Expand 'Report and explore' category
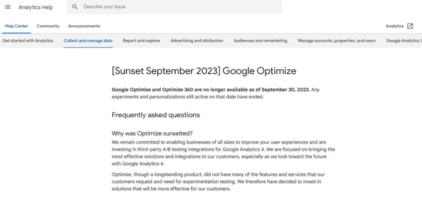 coord(141,41)
